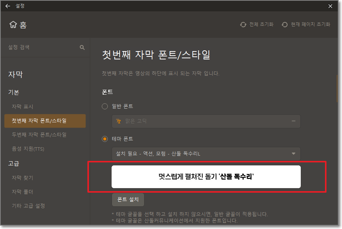
Task: Click the 전체 초기화 refresh icon
Action: [x=243, y=24]
